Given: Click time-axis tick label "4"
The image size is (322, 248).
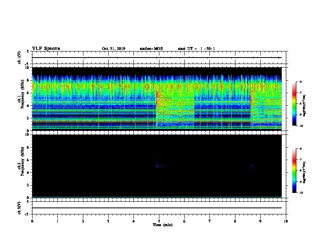Looking at the screenshot, I should 134,221.
